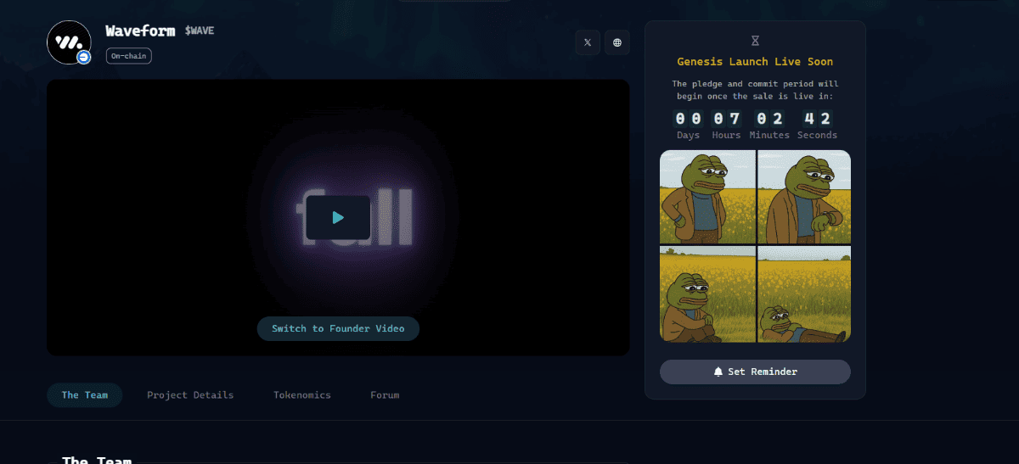Open the Project Details tab

[x=190, y=395]
